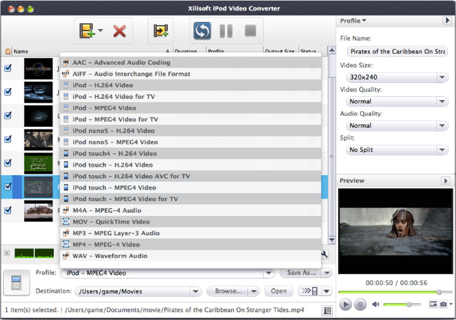Click the log list icon in status bar

327,310
